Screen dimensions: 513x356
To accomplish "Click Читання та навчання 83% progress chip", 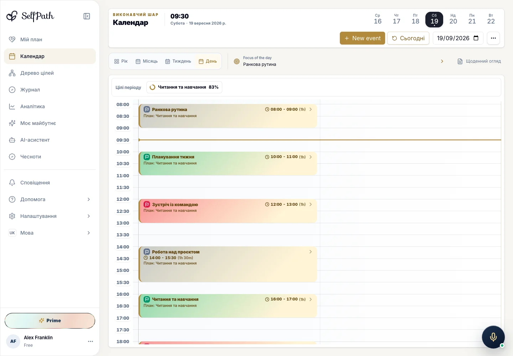I will tap(184, 87).
